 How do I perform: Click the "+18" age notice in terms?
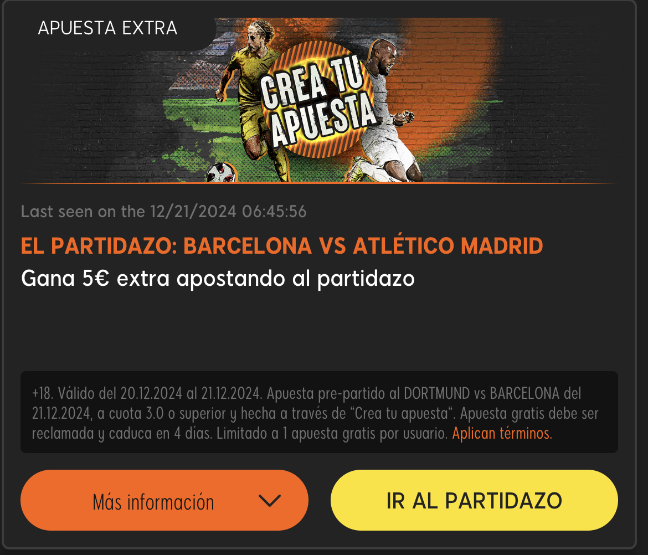pos(43,393)
